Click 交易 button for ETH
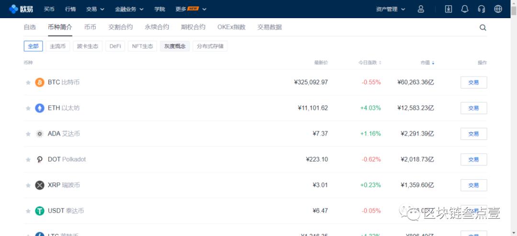This screenshot has width=517, height=236. click(x=473, y=108)
